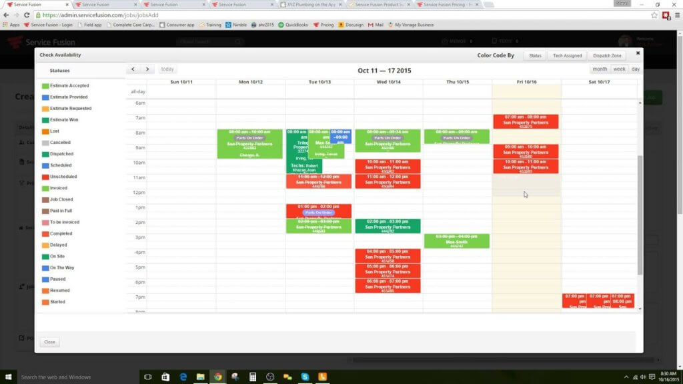Color code calendar by Dispatch Zone

pos(607,56)
